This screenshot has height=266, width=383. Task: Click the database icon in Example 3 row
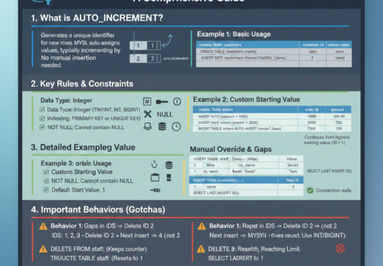169,165
